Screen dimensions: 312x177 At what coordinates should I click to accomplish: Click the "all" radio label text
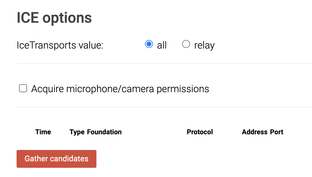tap(162, 45)
